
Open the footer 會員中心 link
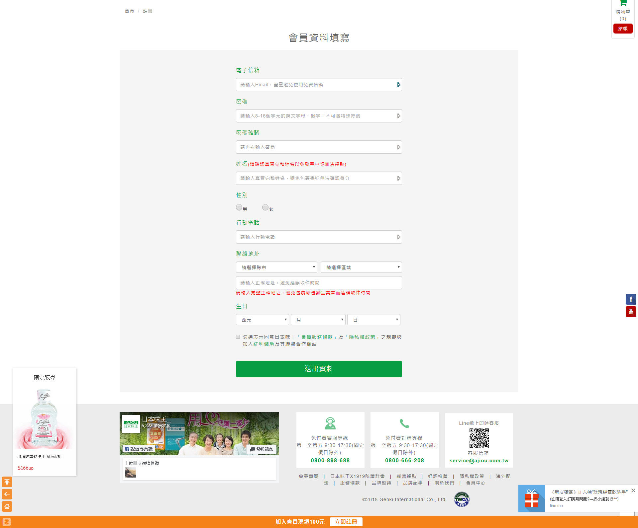click(476, 483)
